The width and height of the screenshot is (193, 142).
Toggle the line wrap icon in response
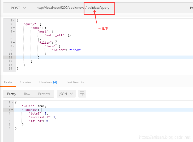coord(82,94)
